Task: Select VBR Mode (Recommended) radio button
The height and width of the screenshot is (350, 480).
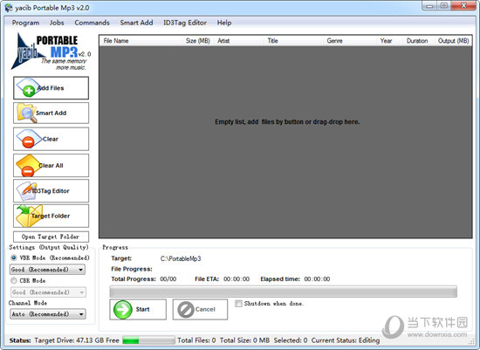Action: point(14,257)
